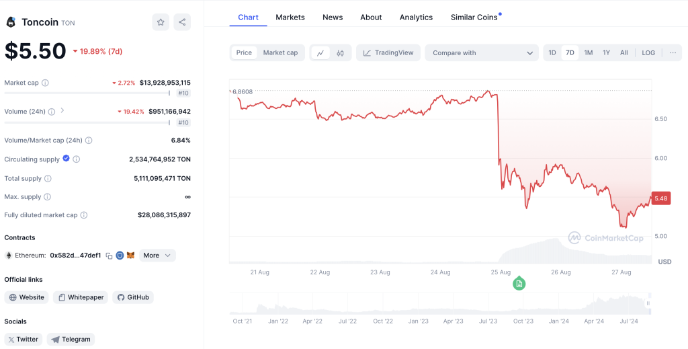
Task: Select the Market cap toggle
Action: [x=280, y=52]
